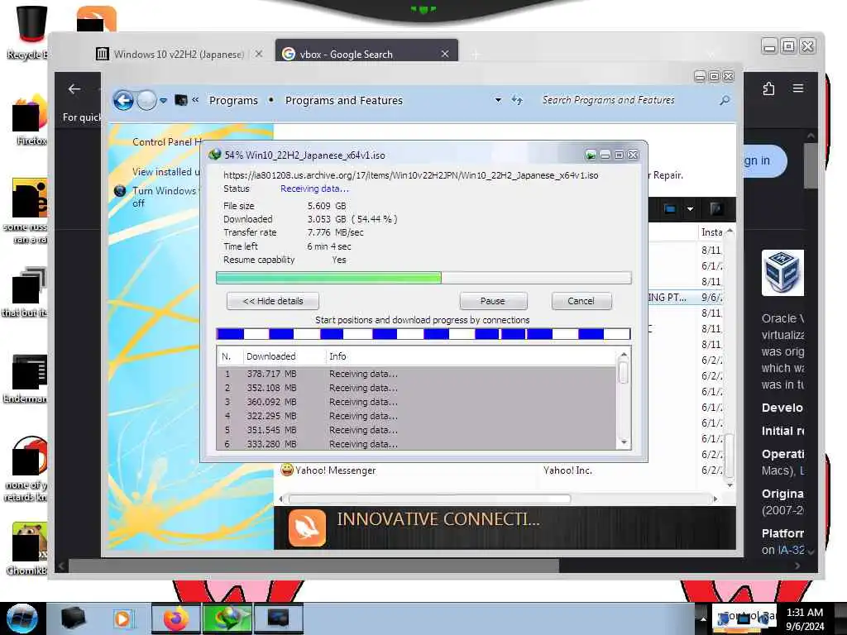The width and height of the screenshot is (847, 635).
Task: Click the Yahoo! Inc. publisher cell
Action: point(567,470)
